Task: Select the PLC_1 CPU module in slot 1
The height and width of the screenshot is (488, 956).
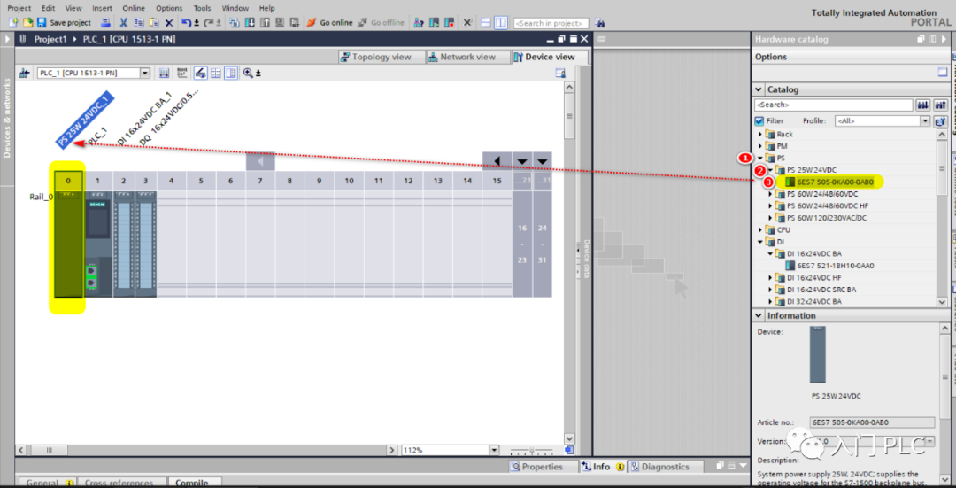Action: (97, 244)
